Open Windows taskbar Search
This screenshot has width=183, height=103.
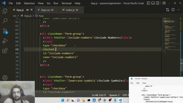tap(68, 100)
